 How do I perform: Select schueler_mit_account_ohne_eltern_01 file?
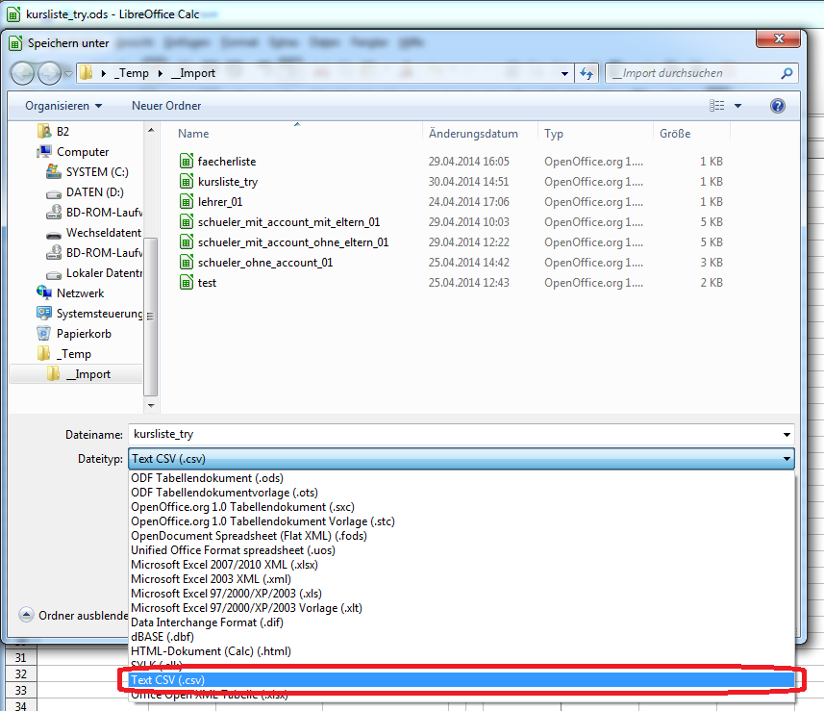coord(292,242)
